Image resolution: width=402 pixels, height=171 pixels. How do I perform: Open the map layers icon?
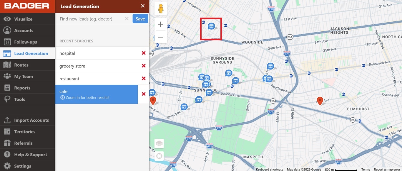(x=159, y=143)
